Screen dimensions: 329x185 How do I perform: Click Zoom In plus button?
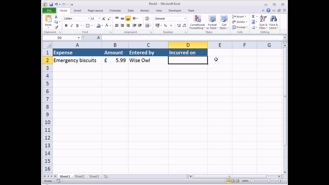280,181
